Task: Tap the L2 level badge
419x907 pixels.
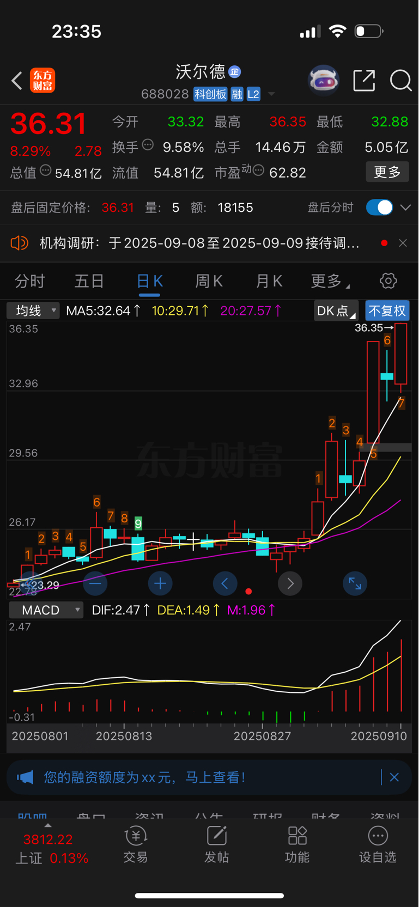Action: [253, 94]
